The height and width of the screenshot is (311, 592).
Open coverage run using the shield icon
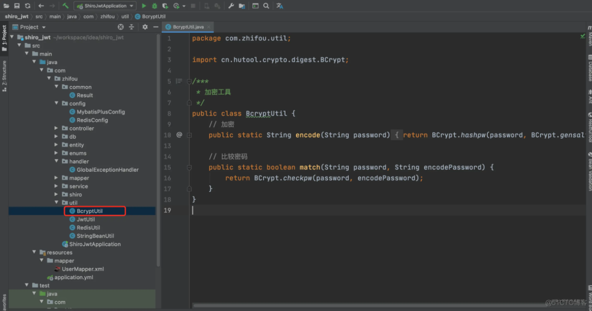[x=164, y=5]
